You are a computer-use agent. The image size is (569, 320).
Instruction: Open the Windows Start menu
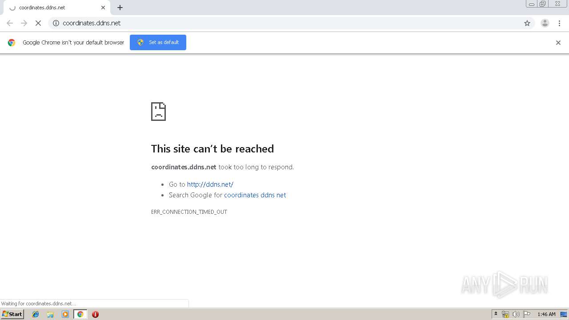tap(12, 314)
